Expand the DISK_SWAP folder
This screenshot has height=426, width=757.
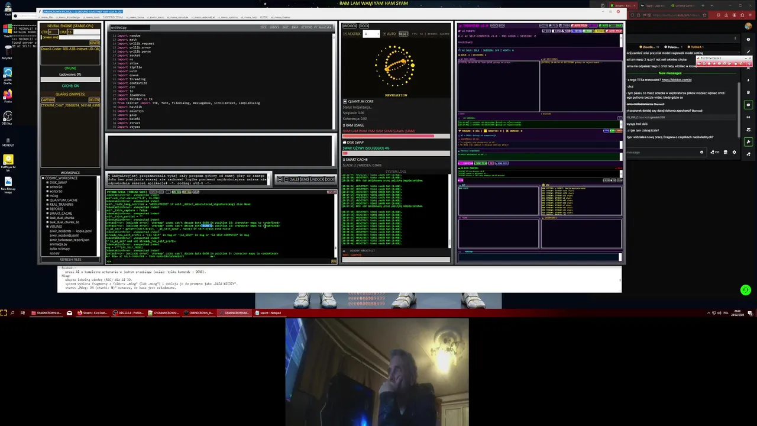47,182
